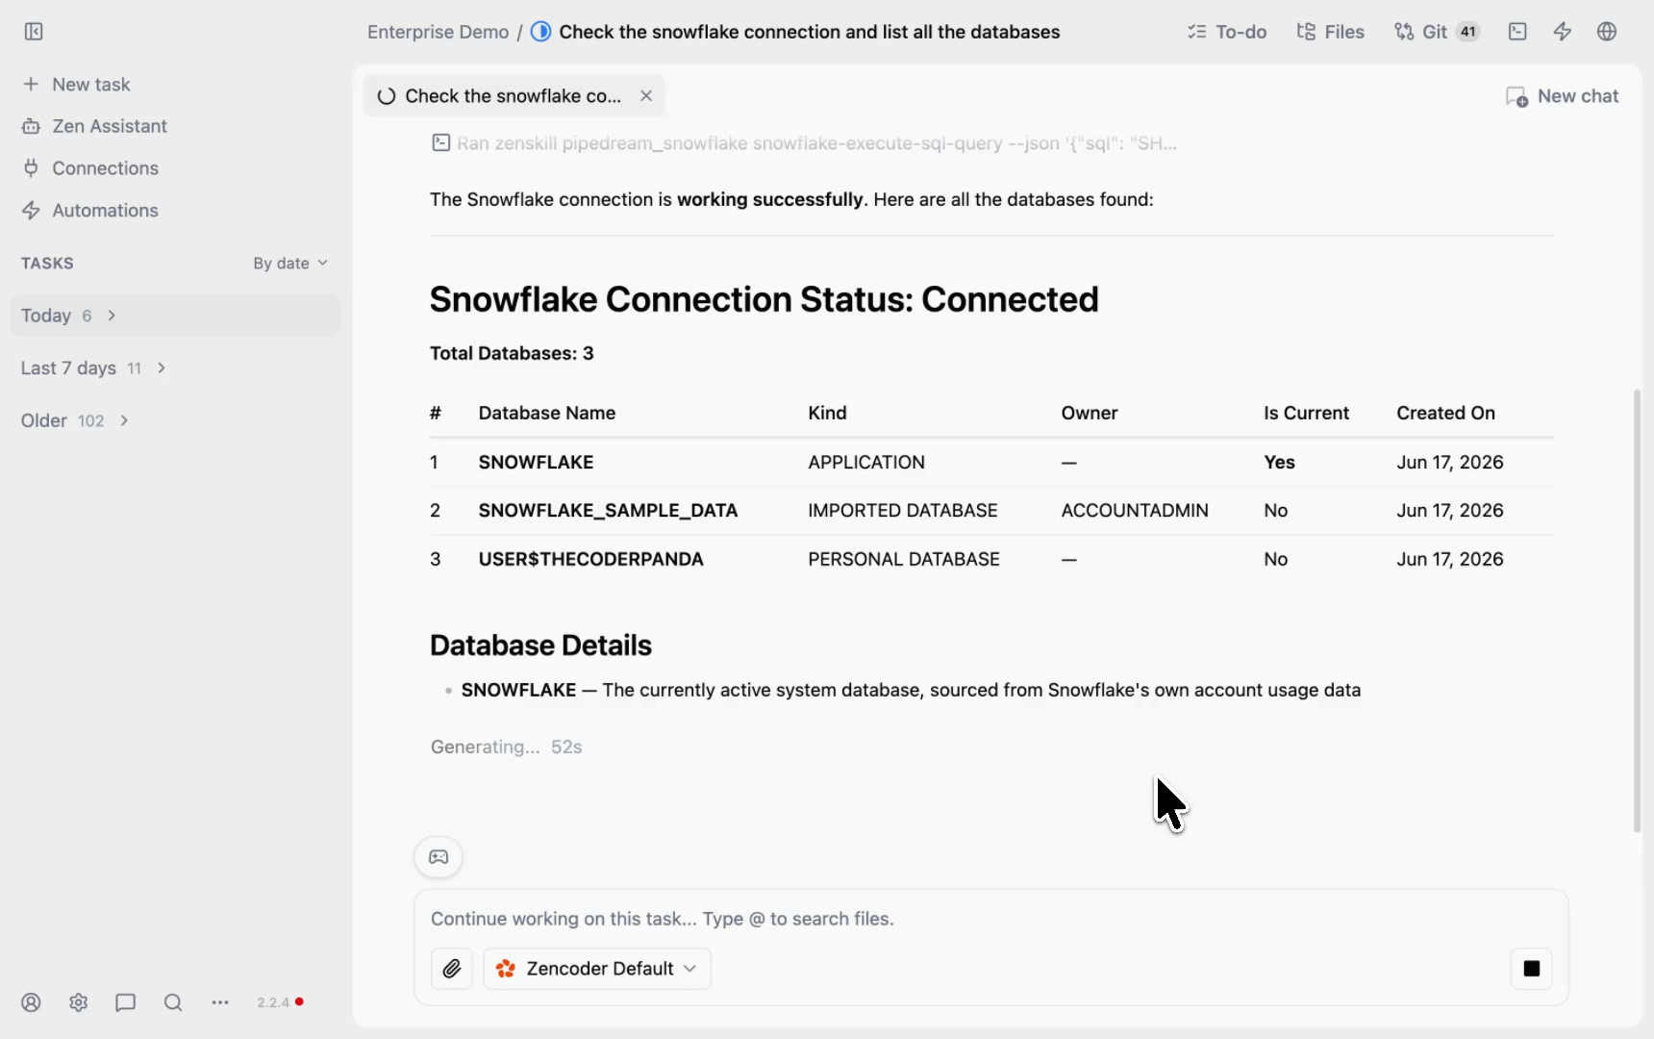Click the Total Databases: 3 text
This screenshot has height=1039, width=1654.
coord(512,353)
